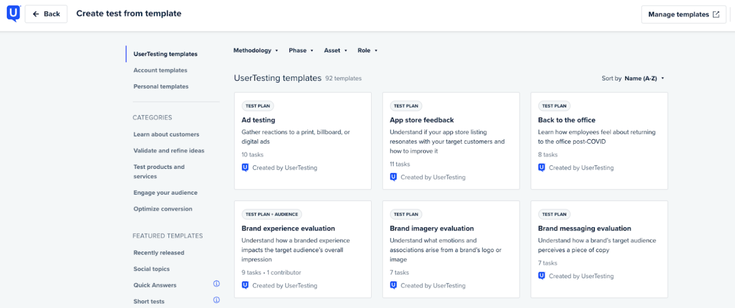735x308 pixels.
Task: Open the Phase filter dropdown
Action: pyautogui.click(x=301, y=50)
